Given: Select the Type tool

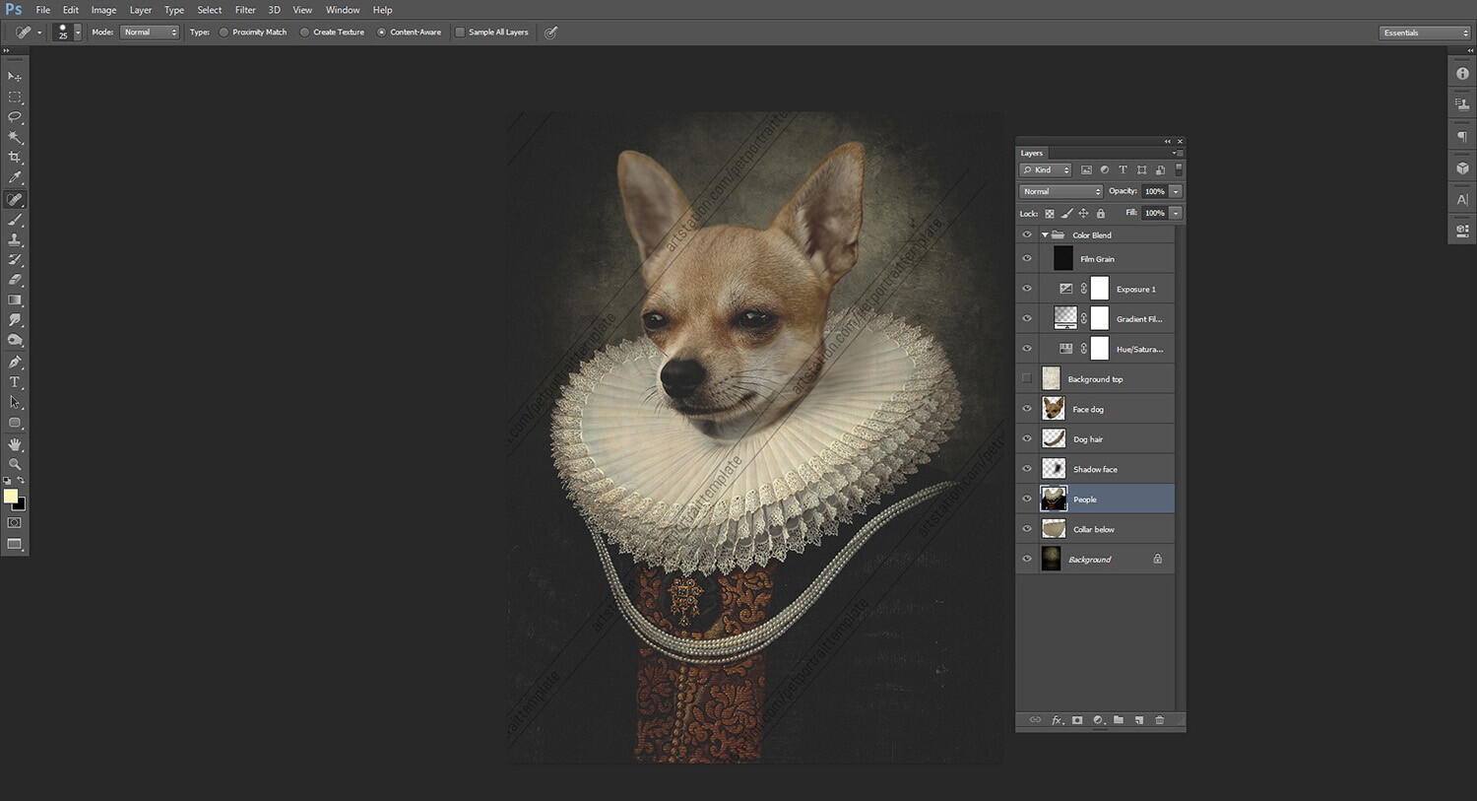Looking at the screenshot, I should (x=14, y=381).
